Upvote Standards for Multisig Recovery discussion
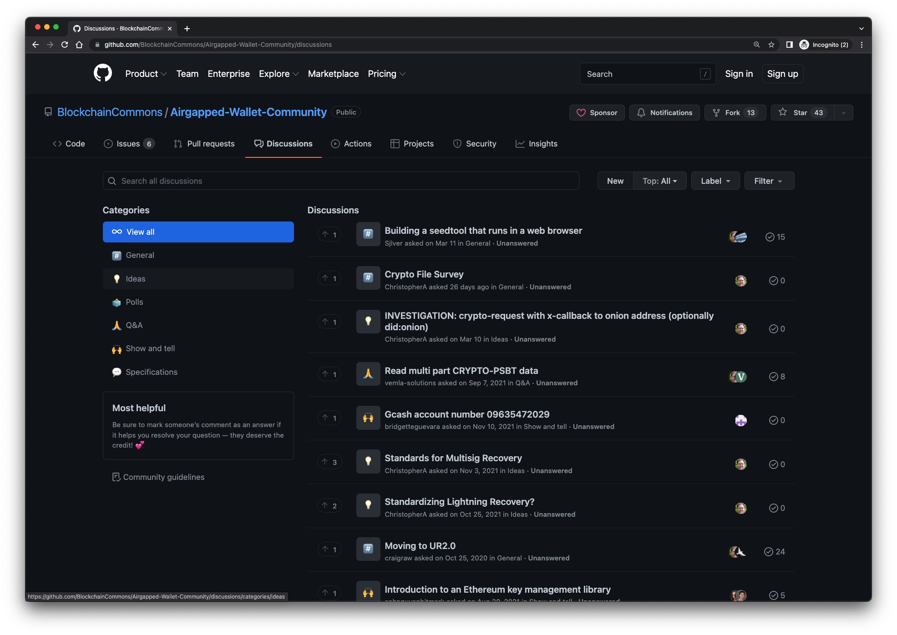 pyautogui.click(x=329, y=462)
